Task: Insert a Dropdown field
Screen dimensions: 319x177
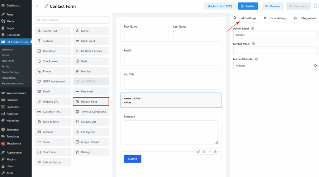Action: tap(53, 51)
